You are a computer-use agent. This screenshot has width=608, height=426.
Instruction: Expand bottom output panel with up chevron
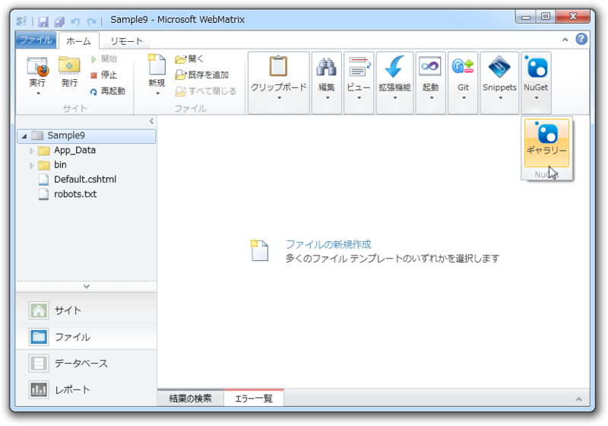(578, 399)
